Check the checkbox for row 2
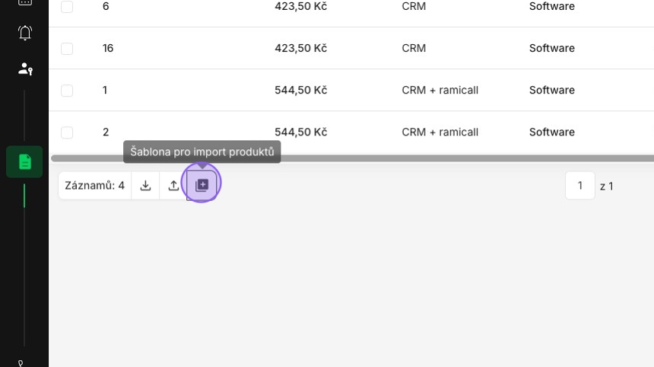 click(67, 132)
